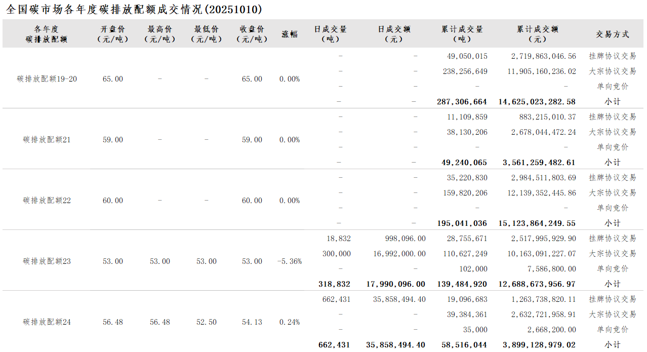
Task: Select the 52.50 lowest price cell
Action: 207,322
